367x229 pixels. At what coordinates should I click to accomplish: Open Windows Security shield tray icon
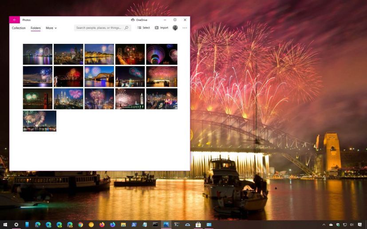(x=338, y=225)
